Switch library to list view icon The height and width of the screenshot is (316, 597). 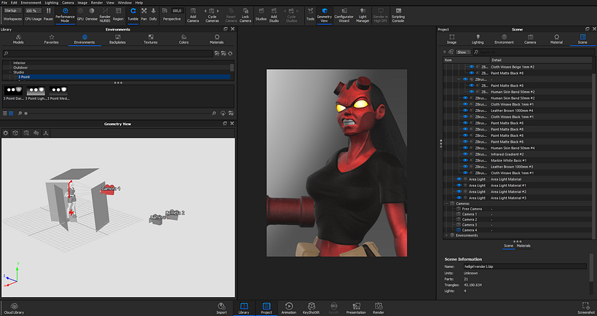[5, 114]
